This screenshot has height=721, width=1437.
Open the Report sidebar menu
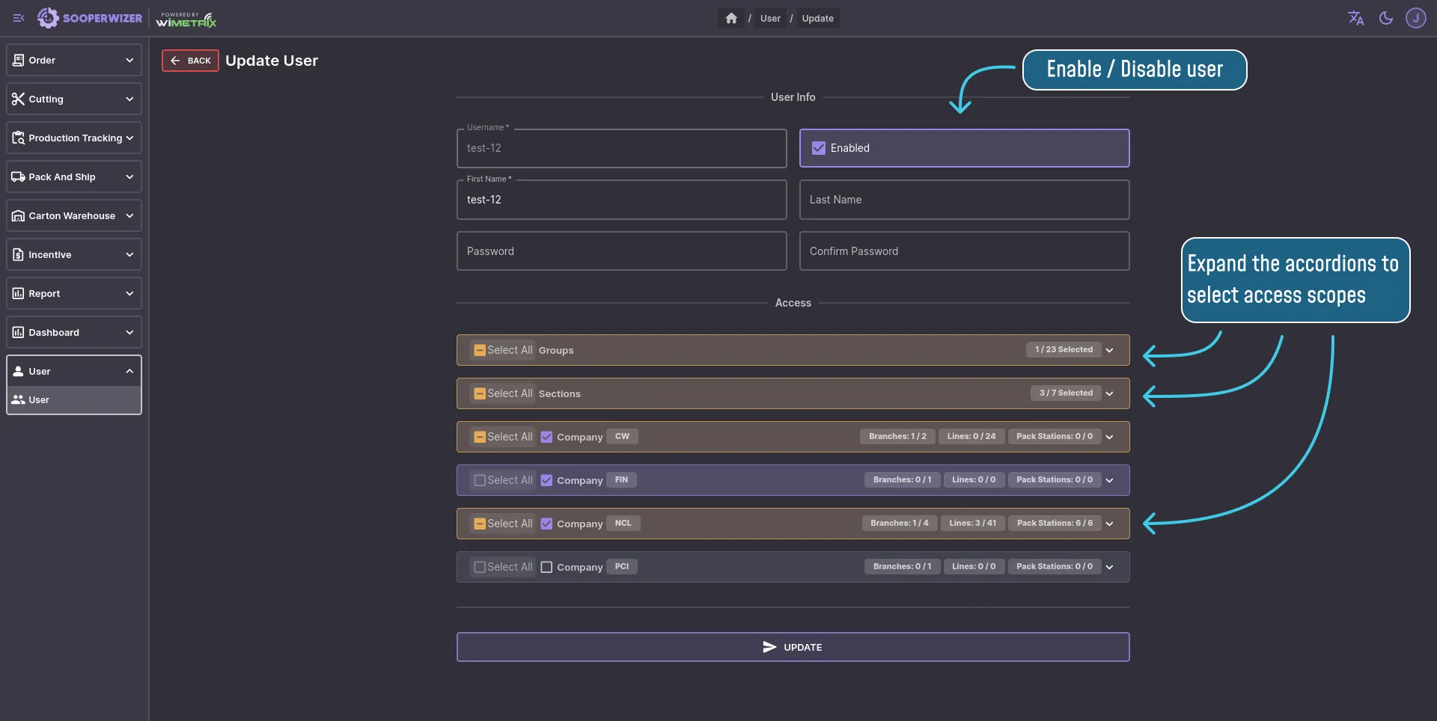[73, 293]
